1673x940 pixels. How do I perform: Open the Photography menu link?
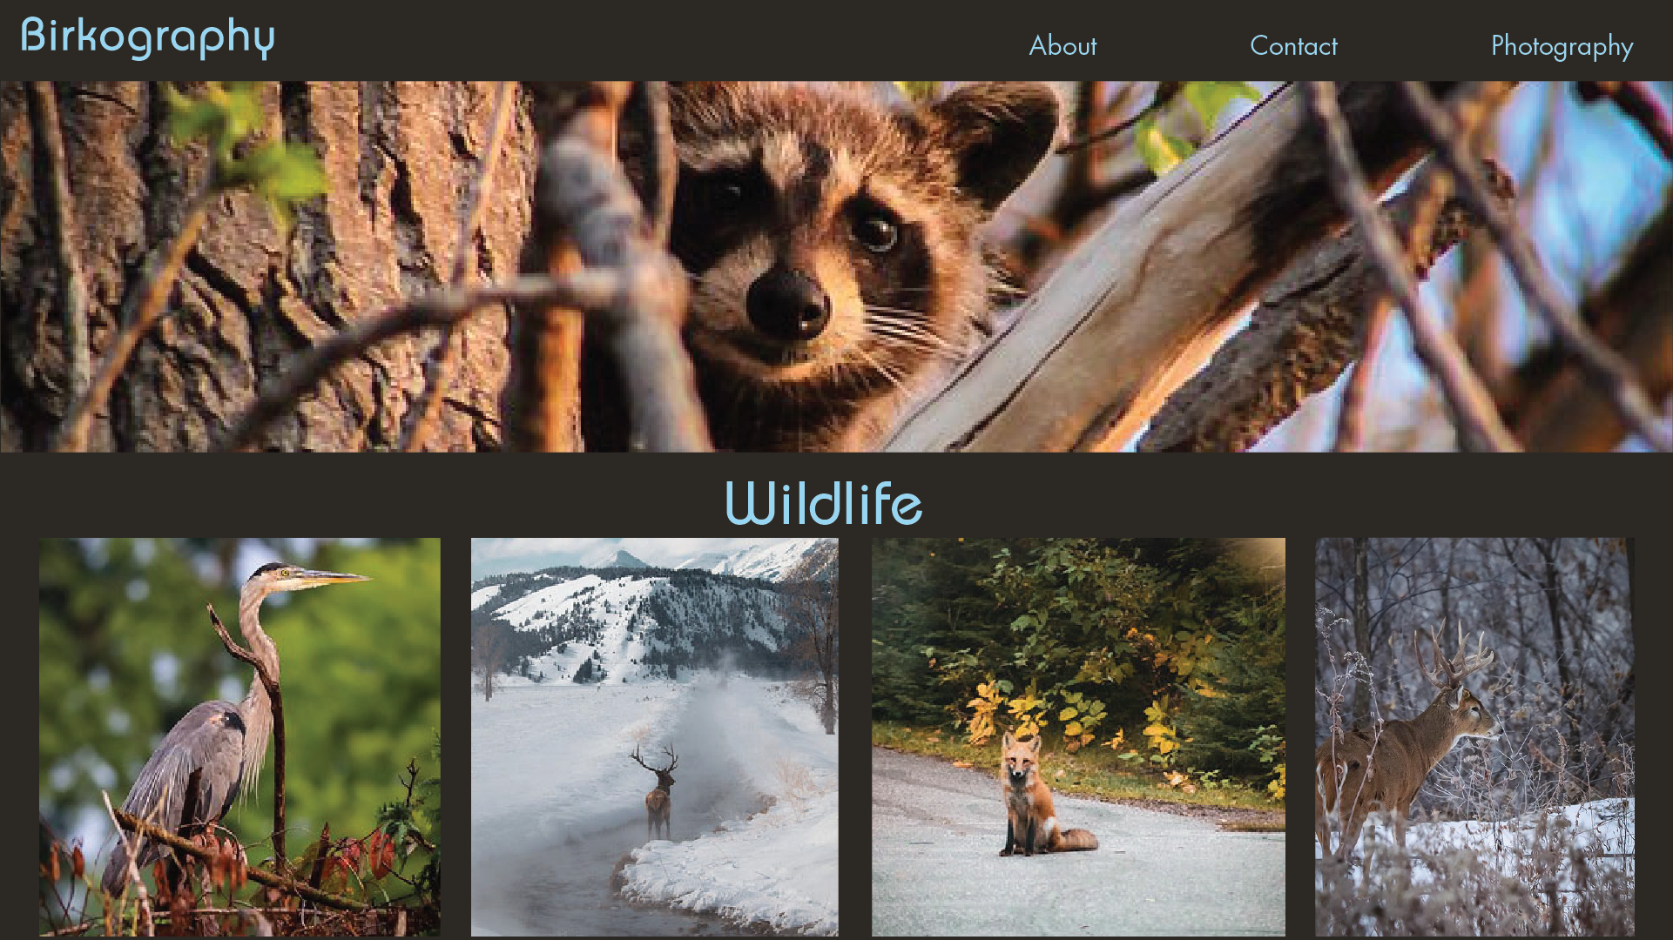pos(1562,46)
